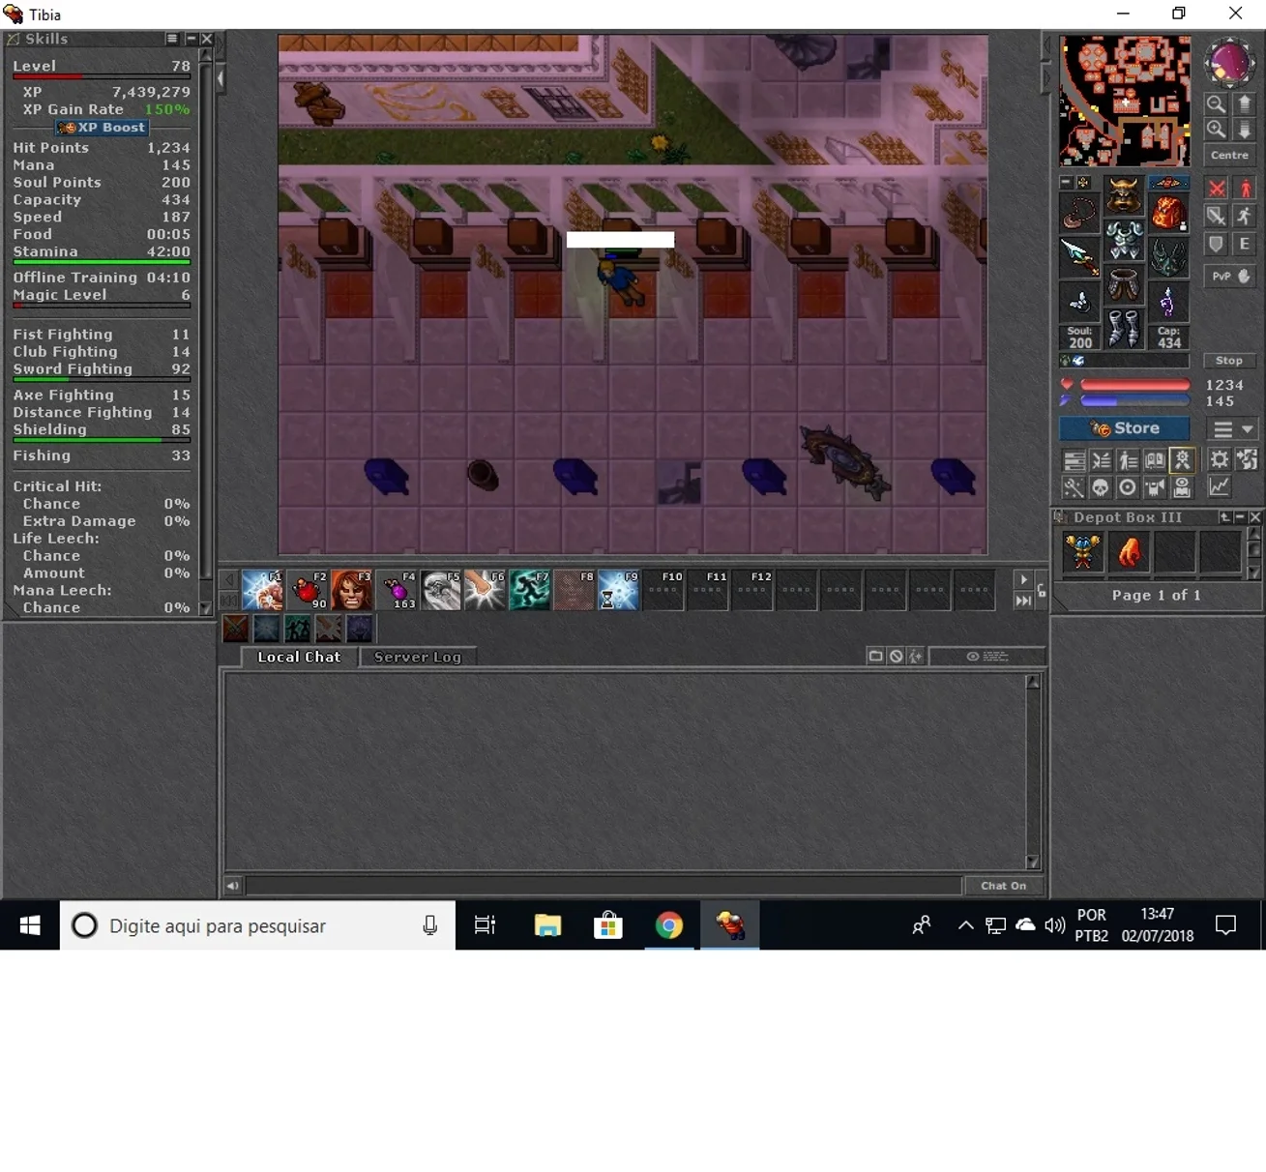This screenshot has width=1266, height=1172.
Task: Open File Explorer from taskbar
Action: tap(547, 925)
